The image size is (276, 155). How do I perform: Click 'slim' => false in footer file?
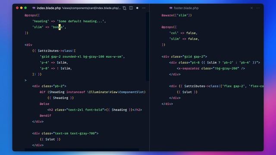(184, 39)
